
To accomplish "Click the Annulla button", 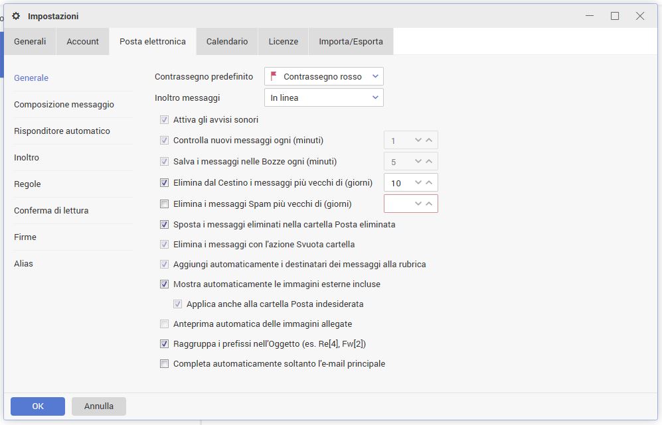I will (98, 406).
